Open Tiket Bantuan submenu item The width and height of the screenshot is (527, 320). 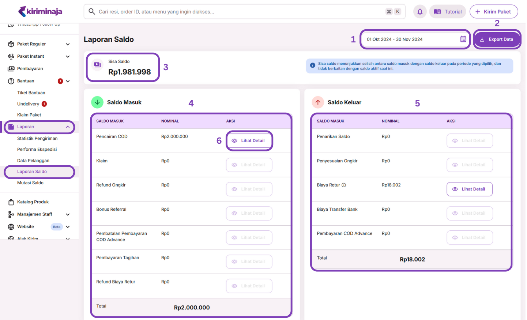[31, 93]
